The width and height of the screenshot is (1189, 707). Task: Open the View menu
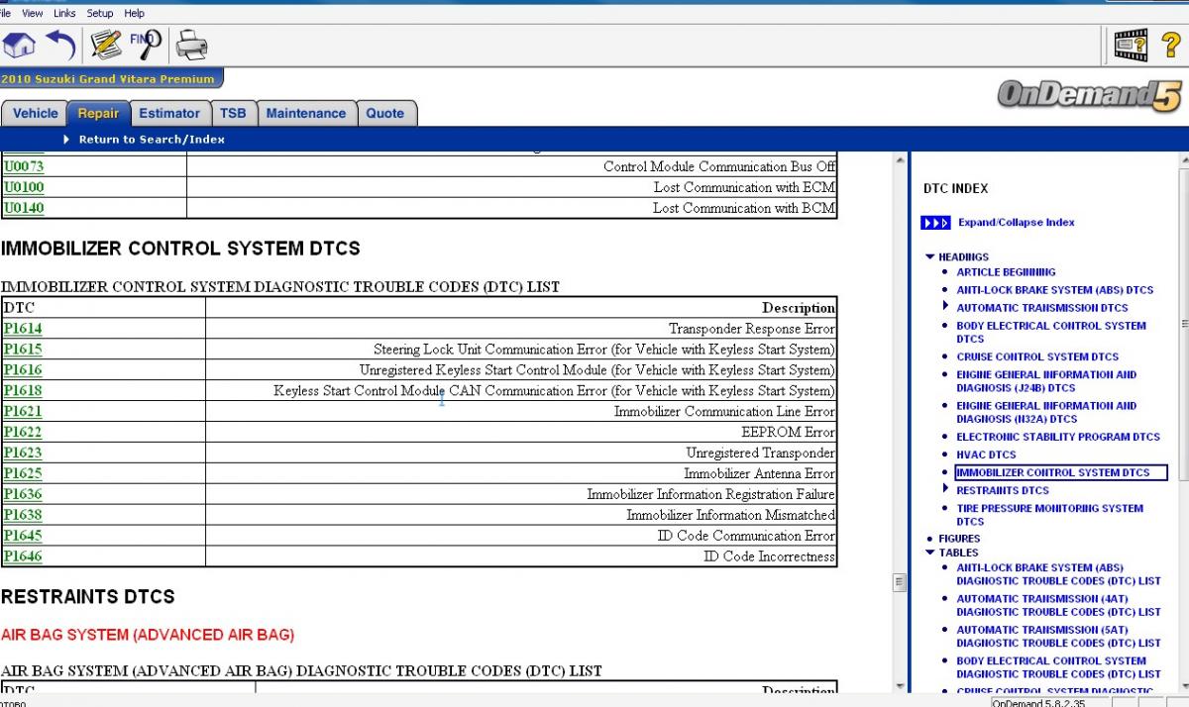coord(33,14)
